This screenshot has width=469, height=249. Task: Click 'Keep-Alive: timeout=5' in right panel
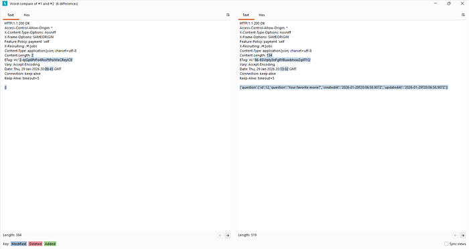pyautogui.click(x=257, y=78)
